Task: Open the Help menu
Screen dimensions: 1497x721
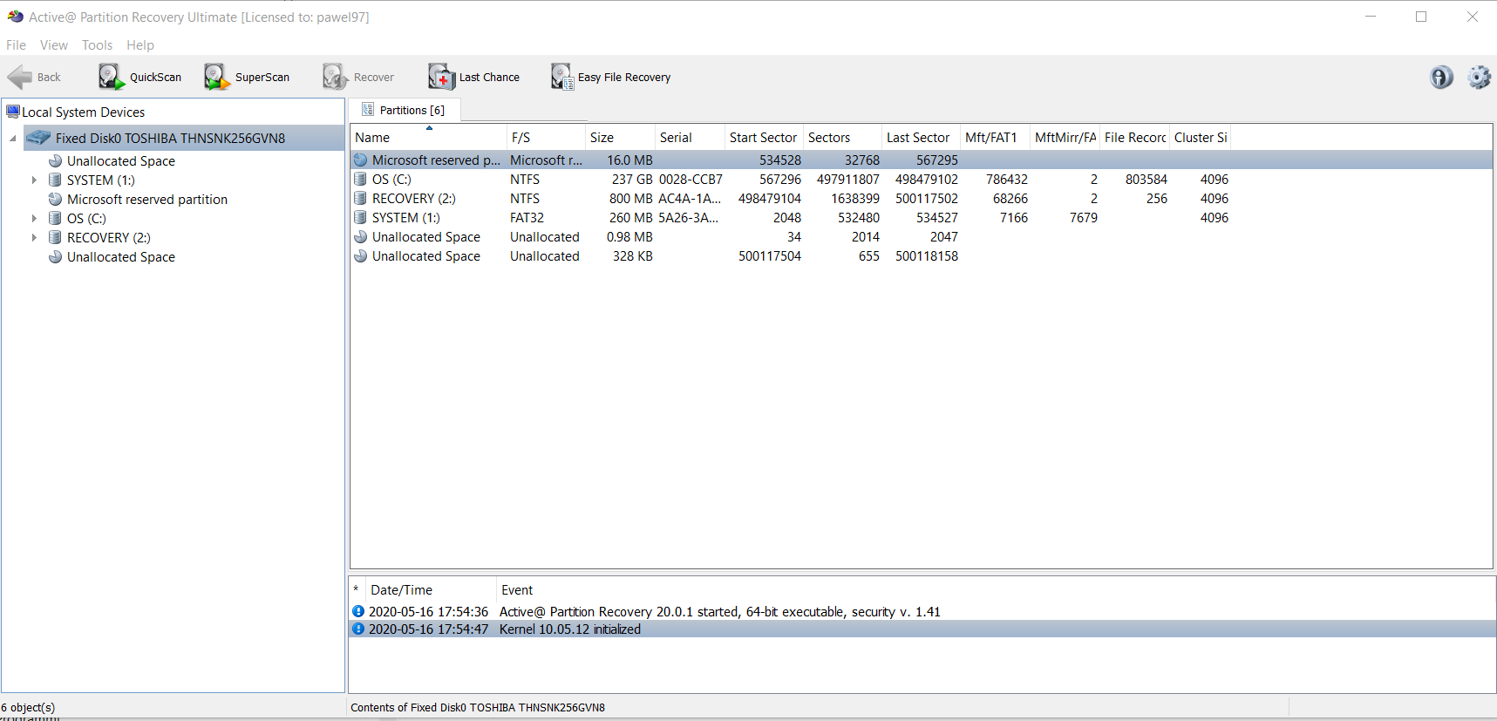Action: pos(139,45)
